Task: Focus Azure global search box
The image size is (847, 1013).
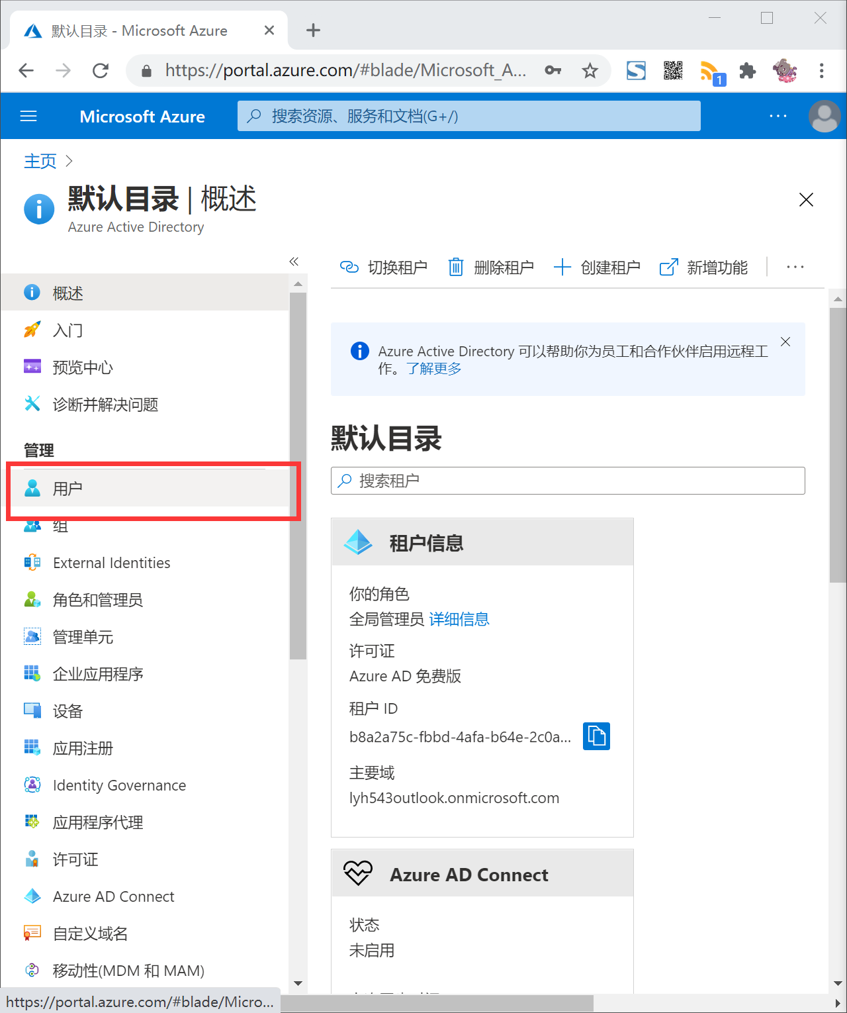Action: pos(469,116)
